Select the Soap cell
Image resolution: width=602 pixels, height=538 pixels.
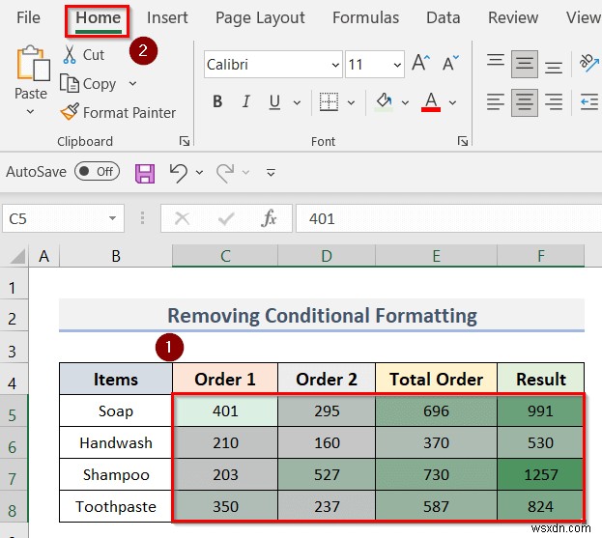tap(116, 411)
